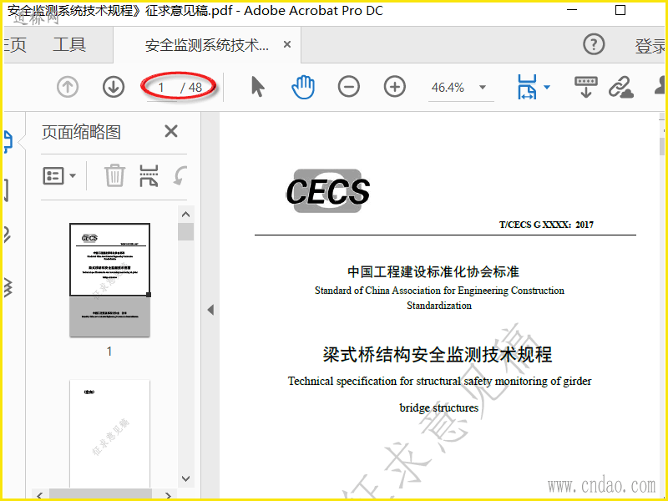Click the document title 梁式桥结构安全监测技术规程
This screenshot has height=501, width=668.
coord(437,354)
